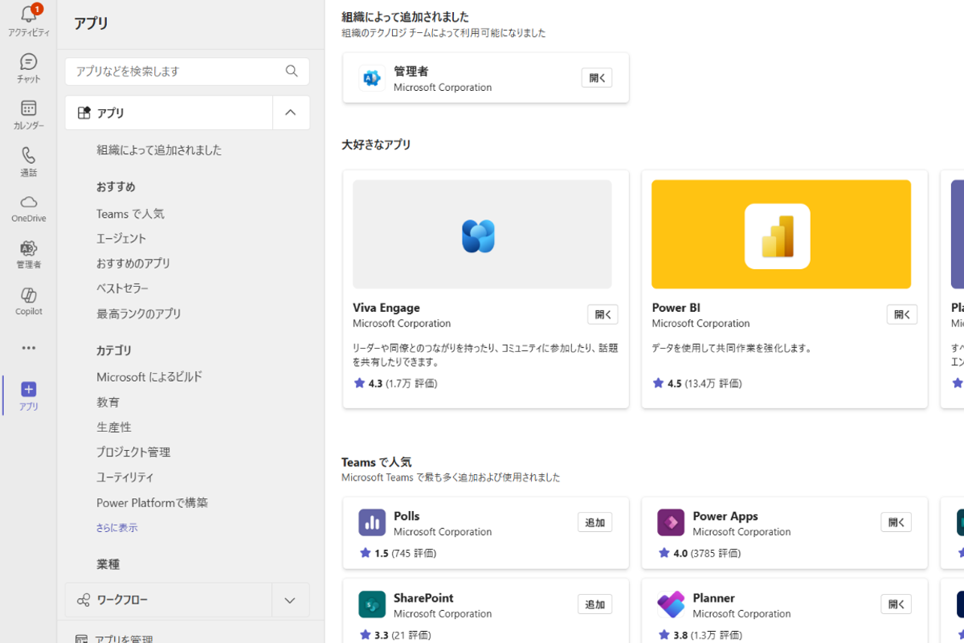Click 追加 button for SharePoint

pyautogui.click(x=594, y=604)
